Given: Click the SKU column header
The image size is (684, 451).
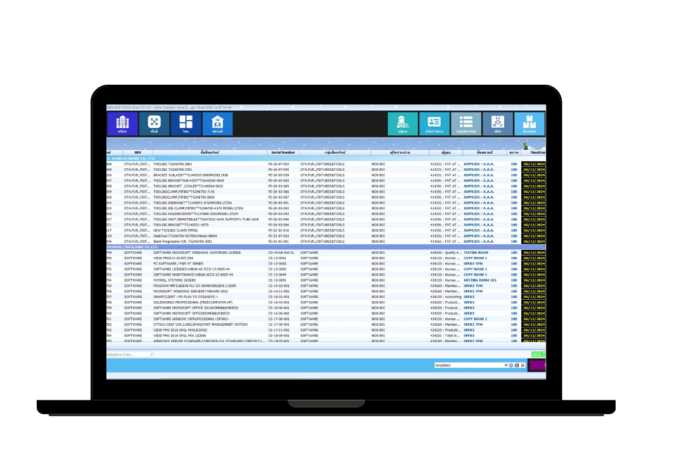Looking at the screenshot, I should (x=137, y=152).
